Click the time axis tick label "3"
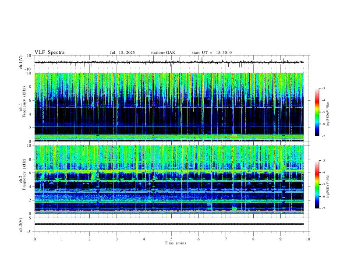This screenshot has height=268, width=347. (117, 239)
